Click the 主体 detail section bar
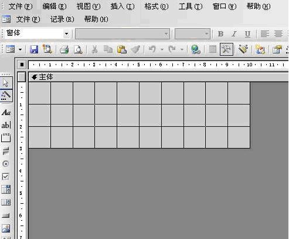Image resolution: width=289 pixels, height=239 pixels. 158,77
